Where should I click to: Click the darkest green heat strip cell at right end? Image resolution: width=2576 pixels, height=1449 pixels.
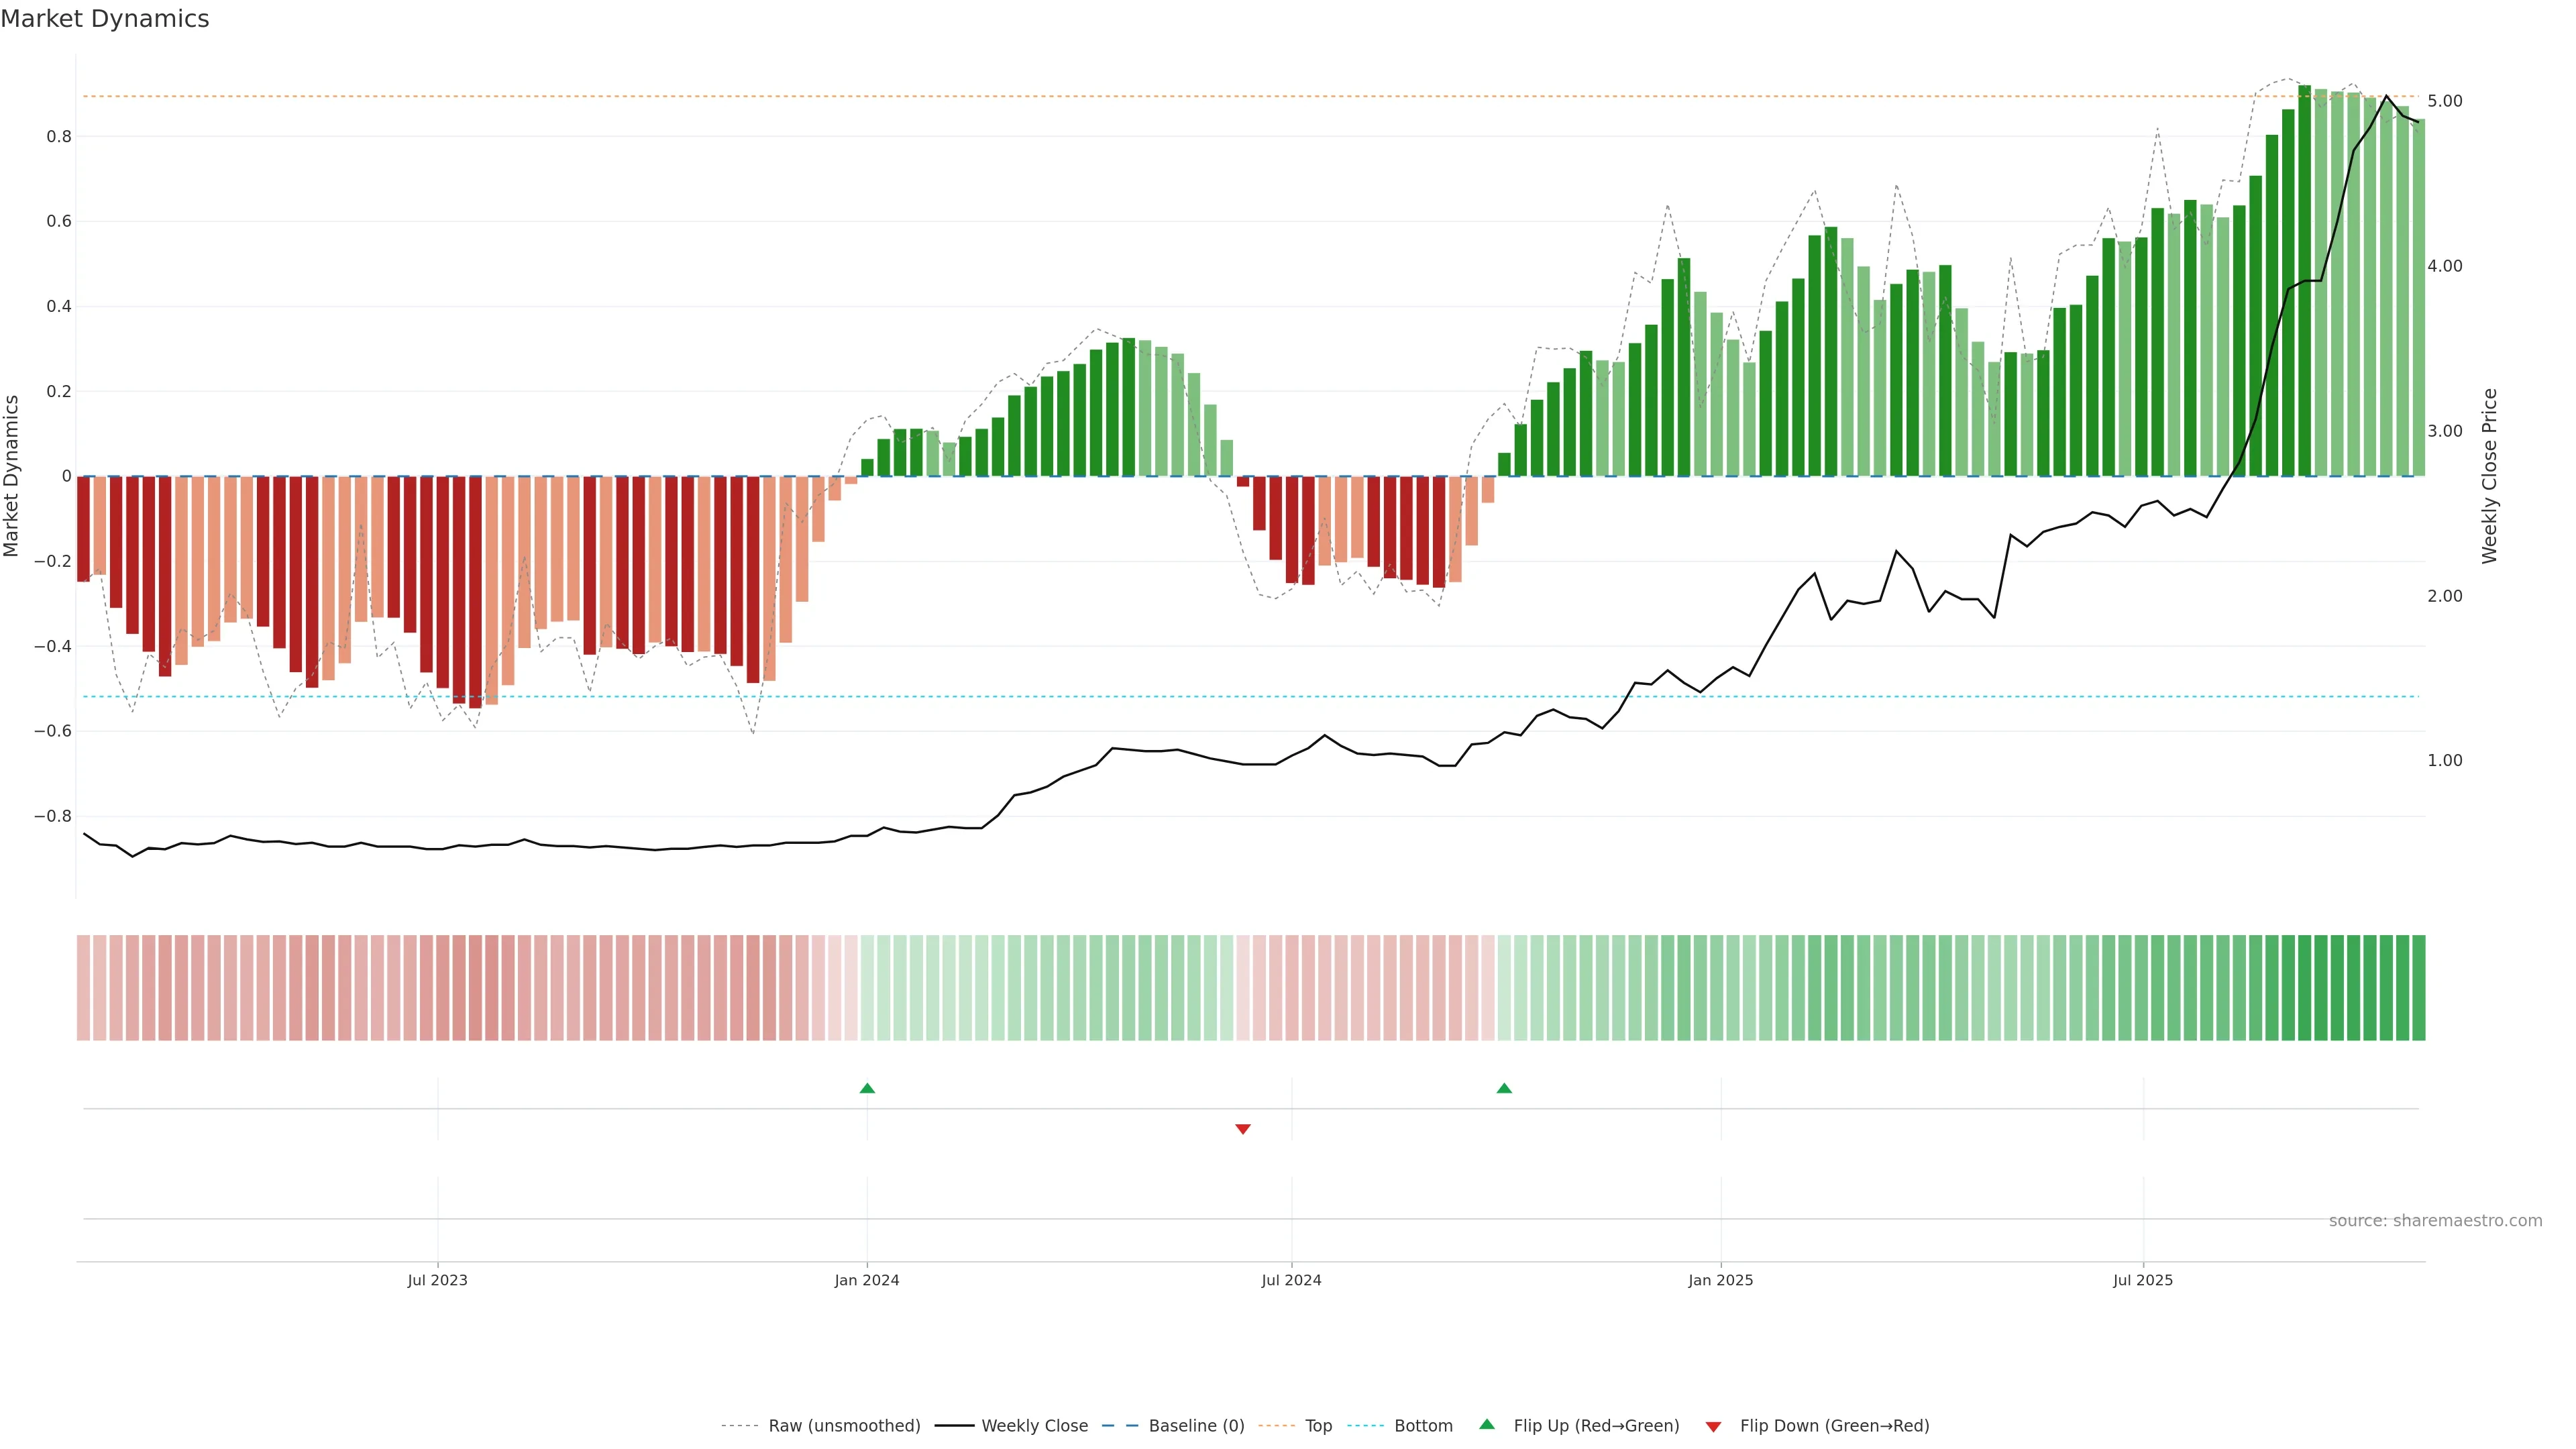pyautogui.click(x=2418, y=988)
